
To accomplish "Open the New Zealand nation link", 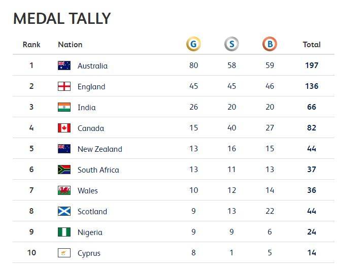I will pos(99,149).
